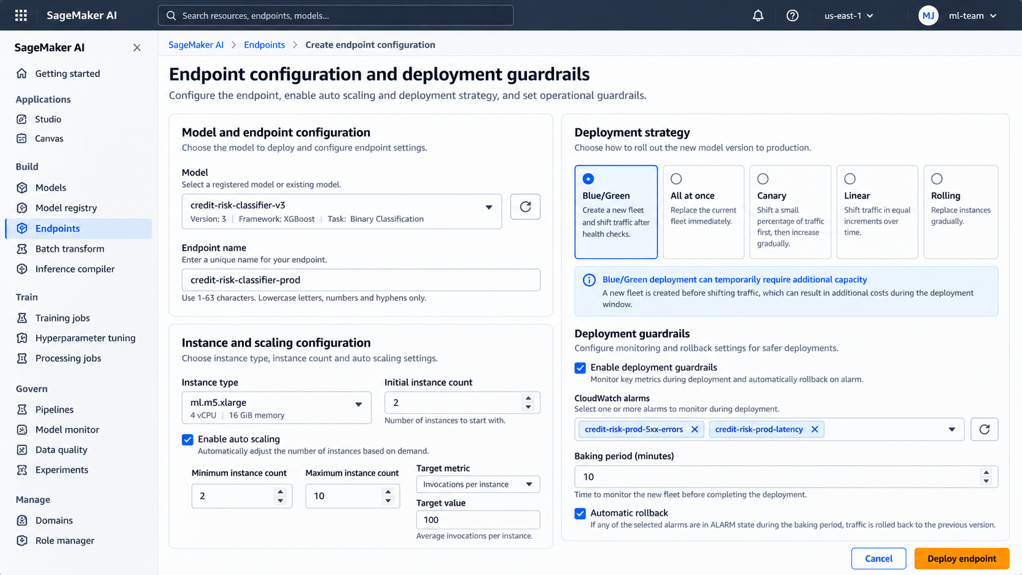Remove the credit-risk-prod-latency alarm tag

click(x=815, y=430)
